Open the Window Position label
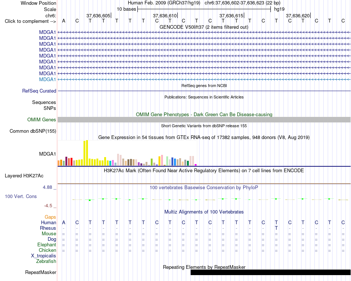351x281 pixels. click(x=38, y=3)
